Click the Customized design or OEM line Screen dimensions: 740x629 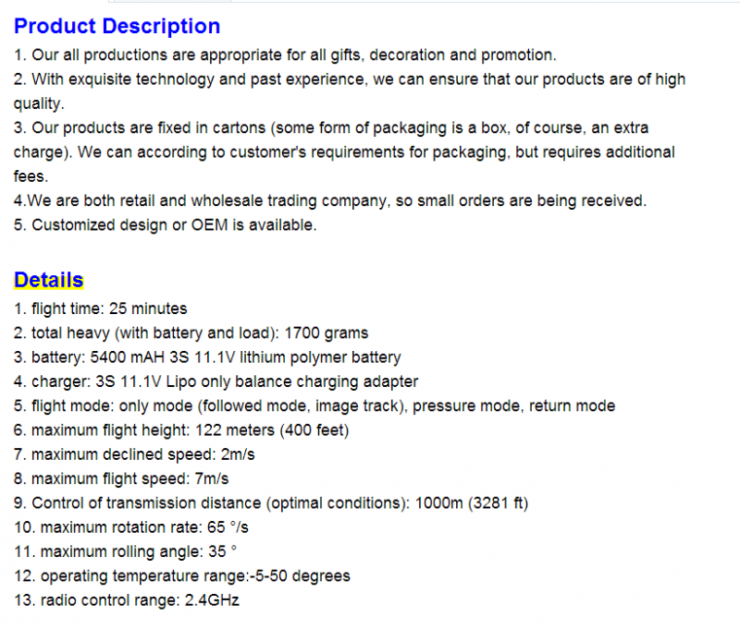tap(166, 225)
